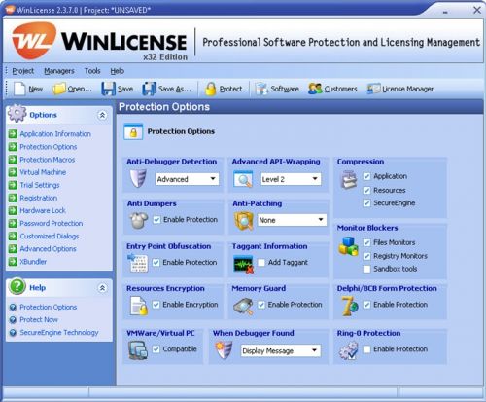Open Anti-Patching None dropdown
This screenshot has width=486, height=402.
[x=292, y=220]
